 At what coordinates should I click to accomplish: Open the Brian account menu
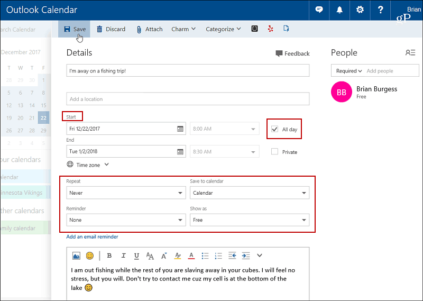[x=407, y=10]
